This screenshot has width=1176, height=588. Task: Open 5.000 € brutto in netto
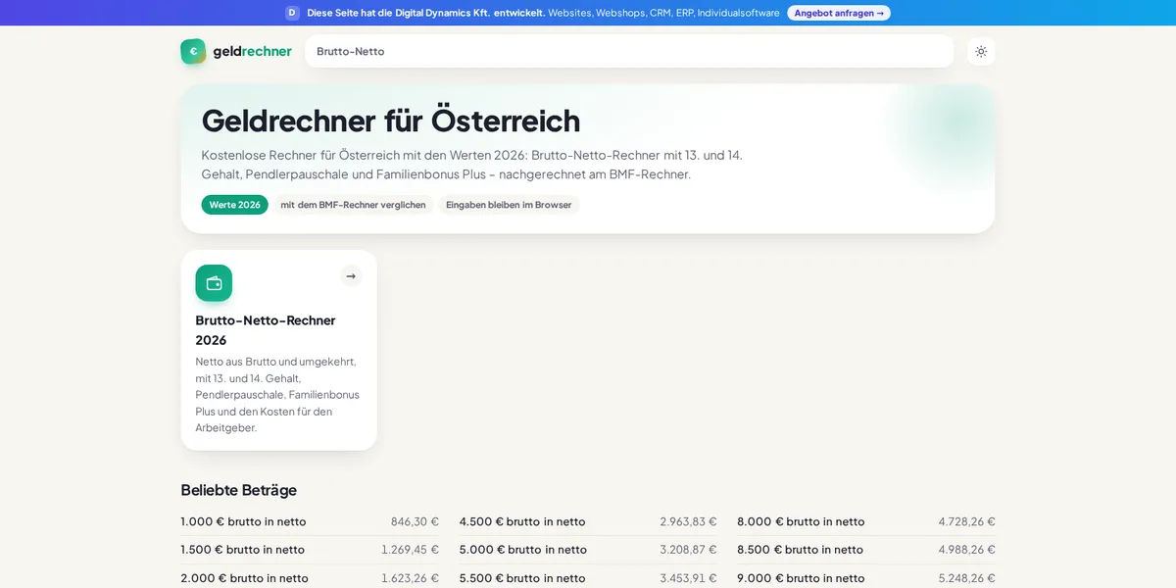(x=523, y=550)
